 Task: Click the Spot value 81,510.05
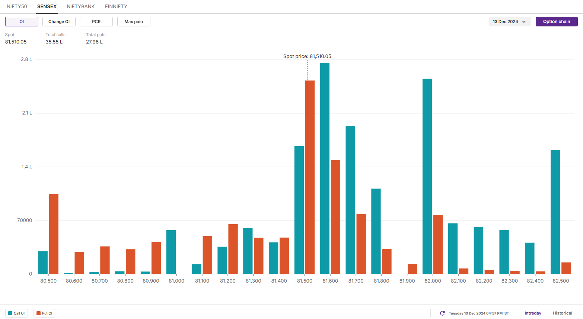click(x=16, y=42)
